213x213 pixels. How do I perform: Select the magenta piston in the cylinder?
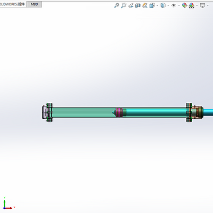coord(119,112)
